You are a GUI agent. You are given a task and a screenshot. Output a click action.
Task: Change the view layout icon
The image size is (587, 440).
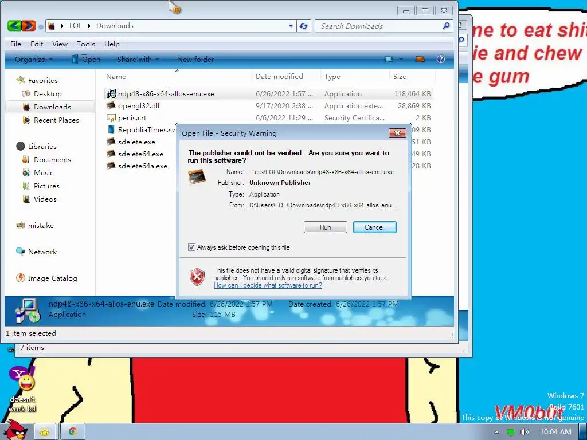click(x=389, y=59)
